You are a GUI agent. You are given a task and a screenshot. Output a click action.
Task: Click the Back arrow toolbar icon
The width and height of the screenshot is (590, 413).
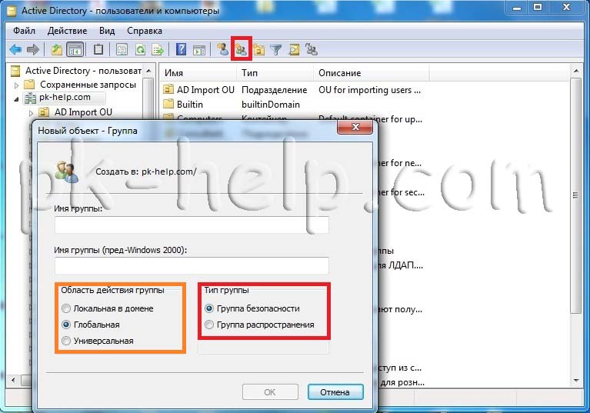[x=15, y=49]
